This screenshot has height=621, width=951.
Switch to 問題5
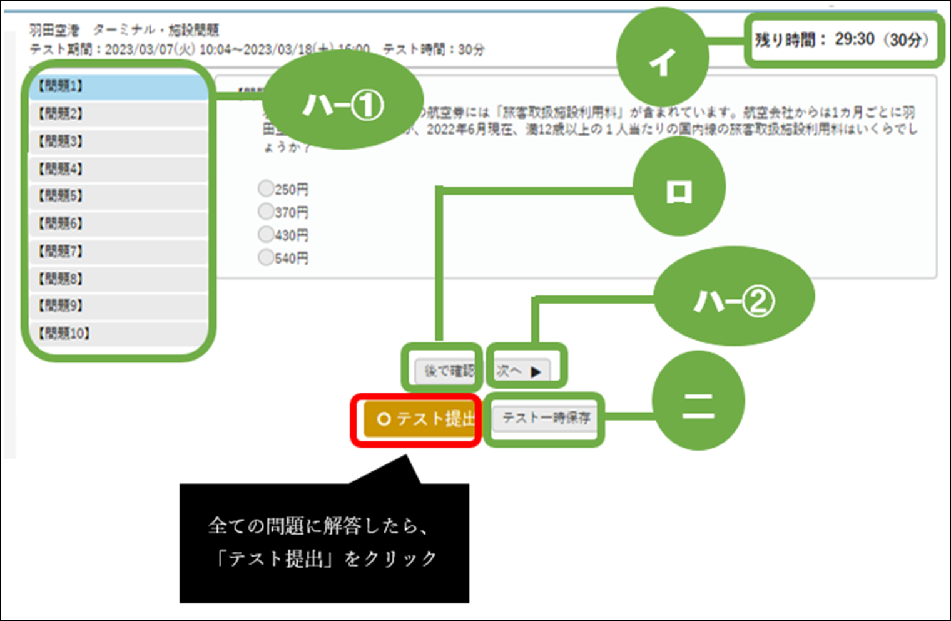click(118, 196)
